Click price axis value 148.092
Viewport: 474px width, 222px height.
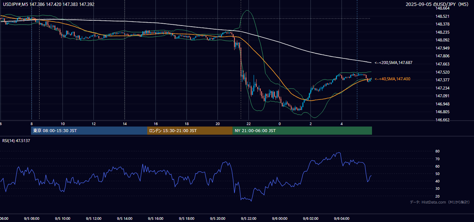tap(442, 40)
